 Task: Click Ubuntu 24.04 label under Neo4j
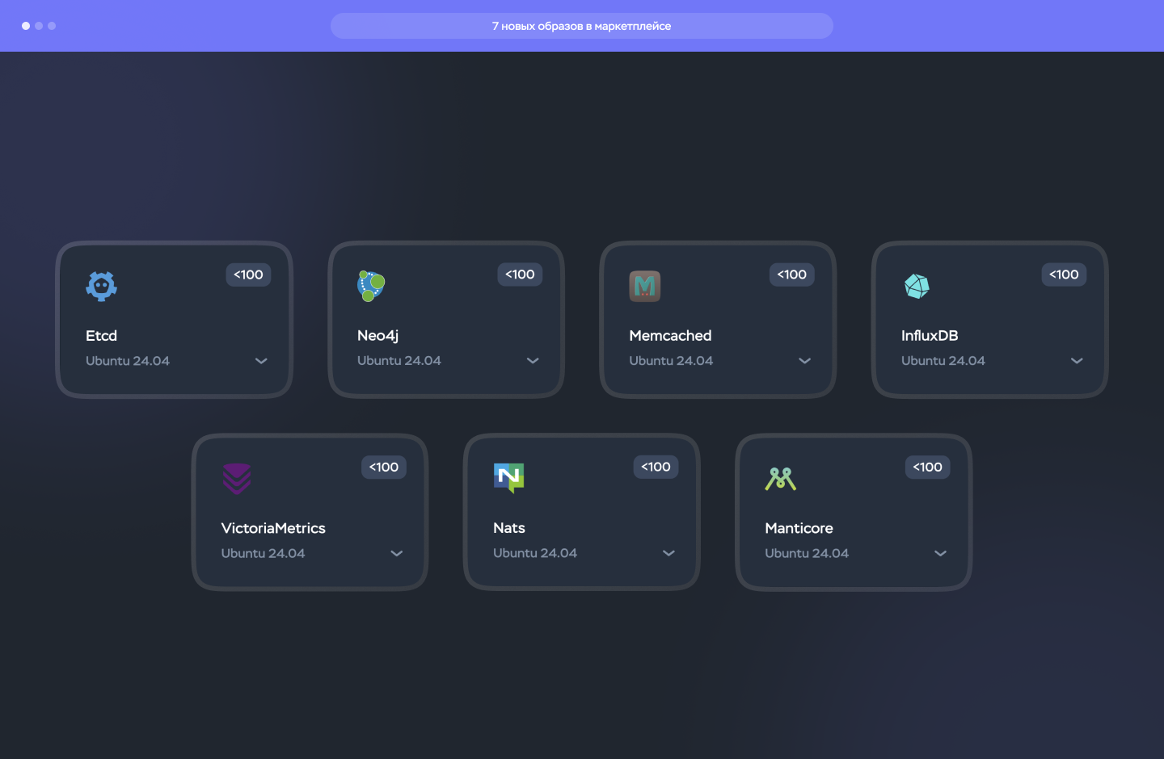click(399, 361)
